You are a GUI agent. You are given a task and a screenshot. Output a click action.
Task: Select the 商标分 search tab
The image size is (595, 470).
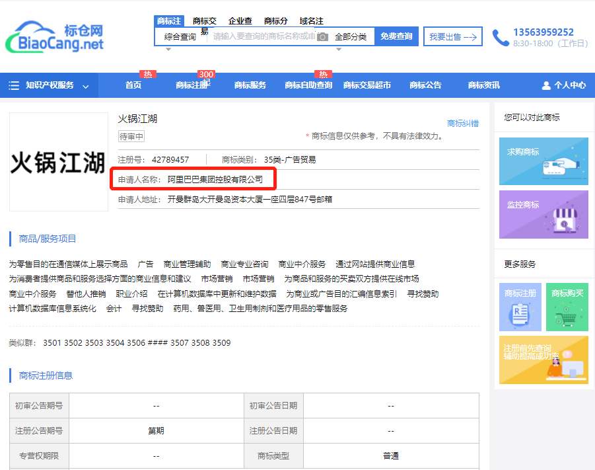[276, 21]
